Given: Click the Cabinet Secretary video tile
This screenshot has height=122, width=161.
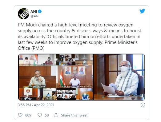Looking at the screenshot, I should coord(37,77).
